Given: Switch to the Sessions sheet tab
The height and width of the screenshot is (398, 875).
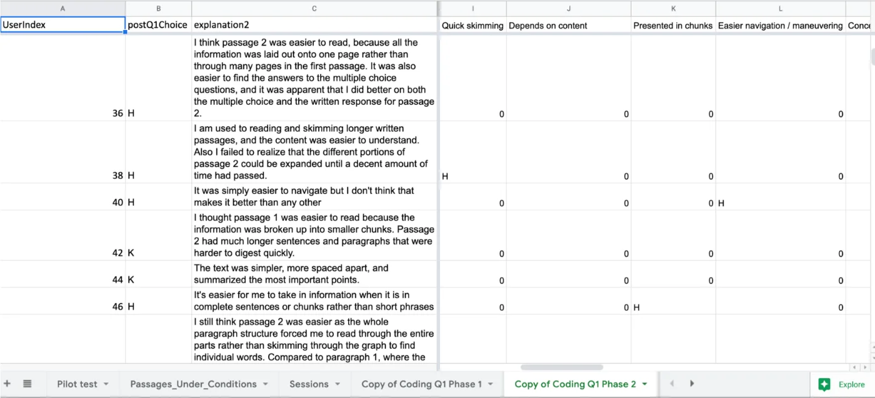Looking at the screenshot, I should coord(309,384).
